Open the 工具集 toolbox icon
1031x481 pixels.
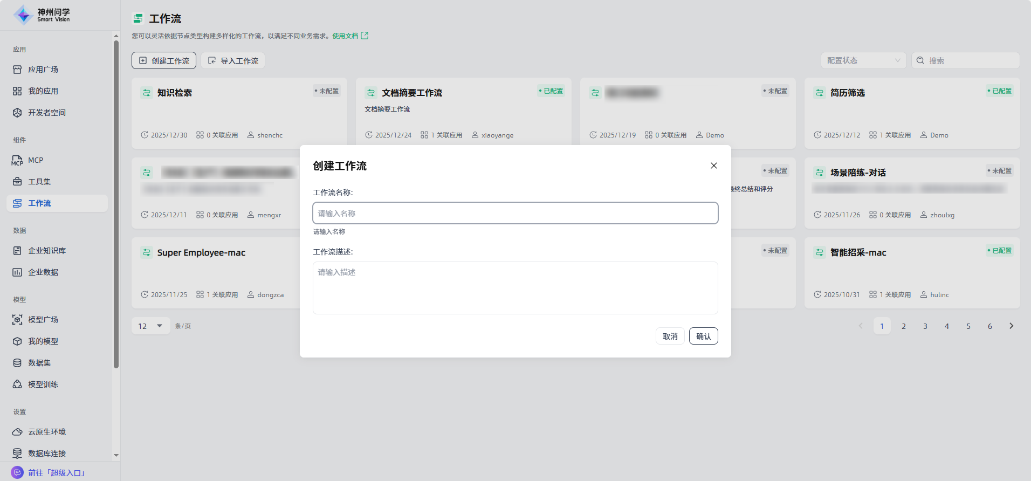point(17,182)
